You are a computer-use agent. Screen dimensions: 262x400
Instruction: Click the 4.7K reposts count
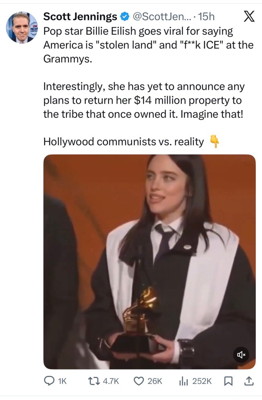[111, 381]
